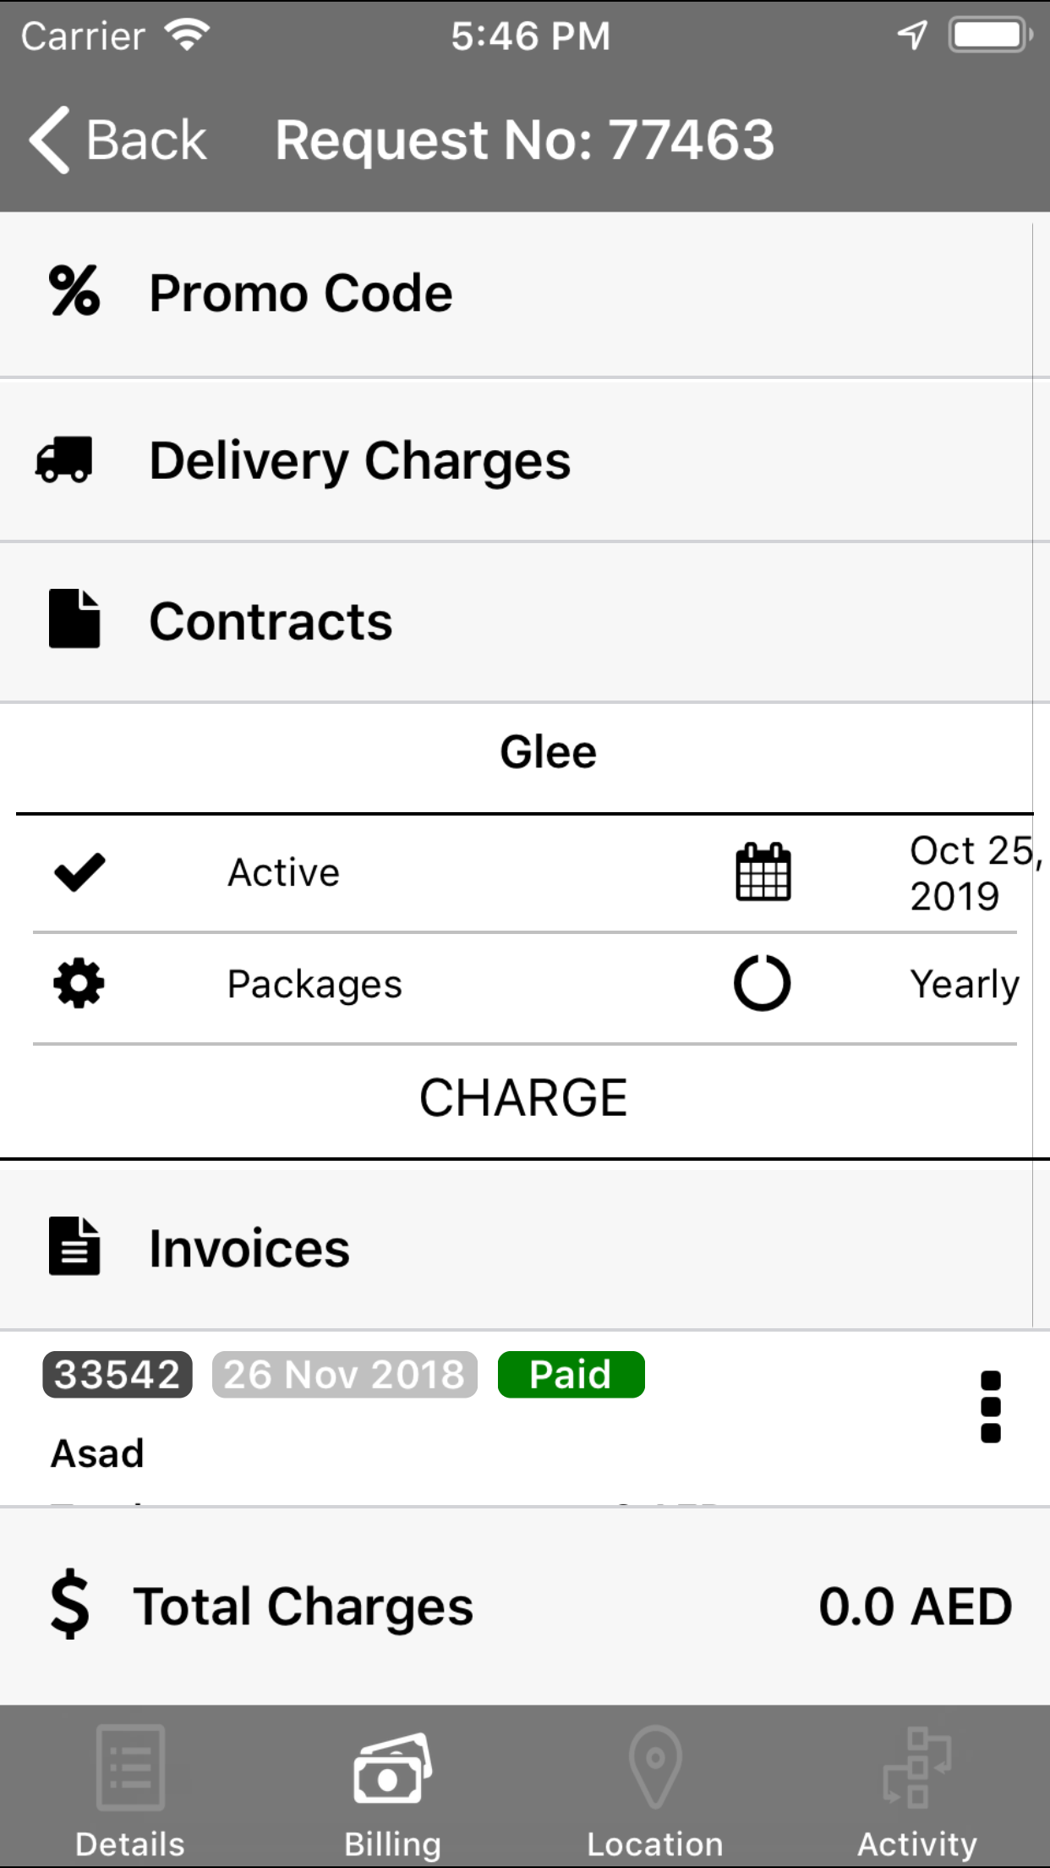
Task: Open three-dot menu for invoice 33542
Action: [990, 1406]
